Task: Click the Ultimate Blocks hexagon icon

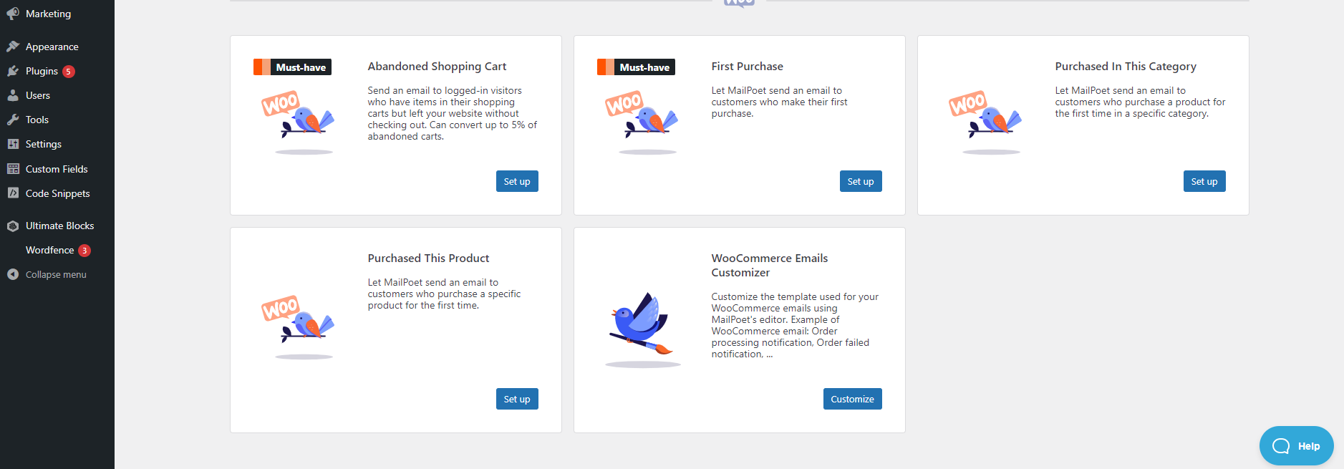Action: click(x=13, y=226)
